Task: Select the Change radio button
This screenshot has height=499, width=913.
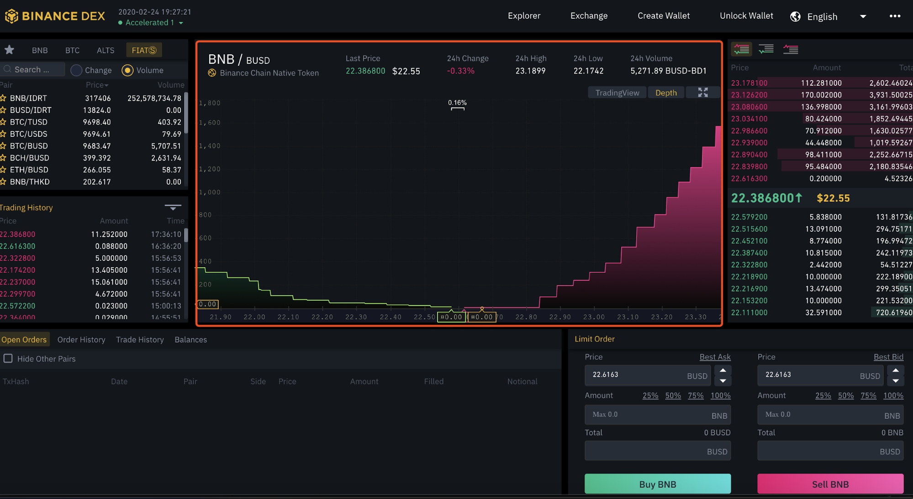Action: (76, 70)
